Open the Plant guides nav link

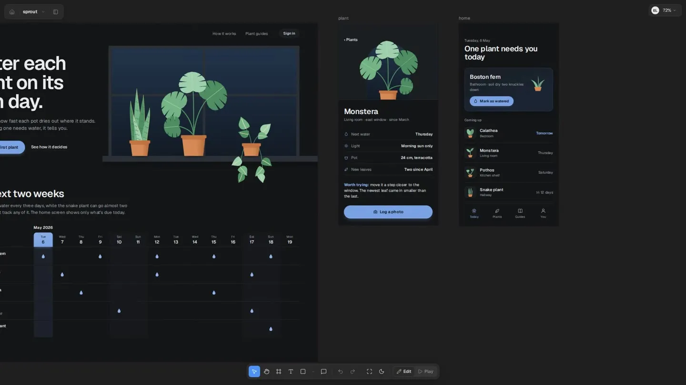click(x=257, y=34)
